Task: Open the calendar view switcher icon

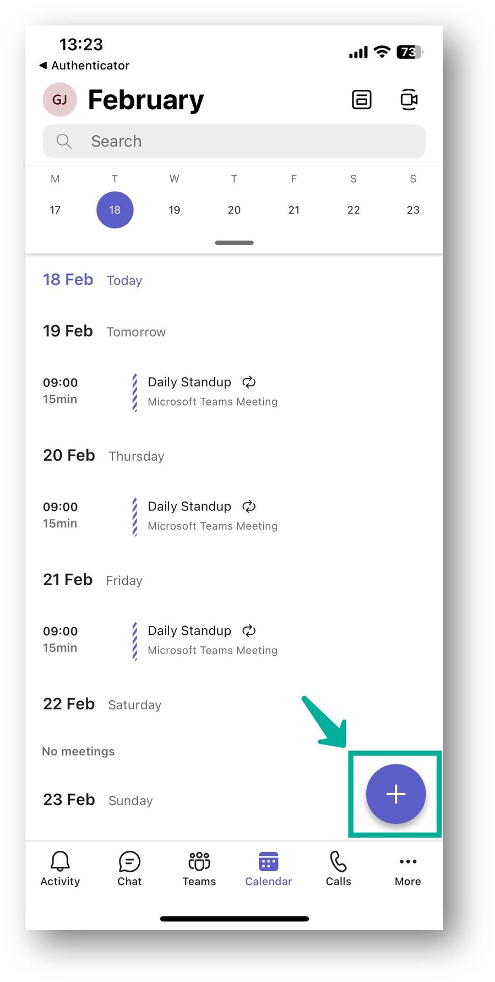Action: tap(362, 100)
